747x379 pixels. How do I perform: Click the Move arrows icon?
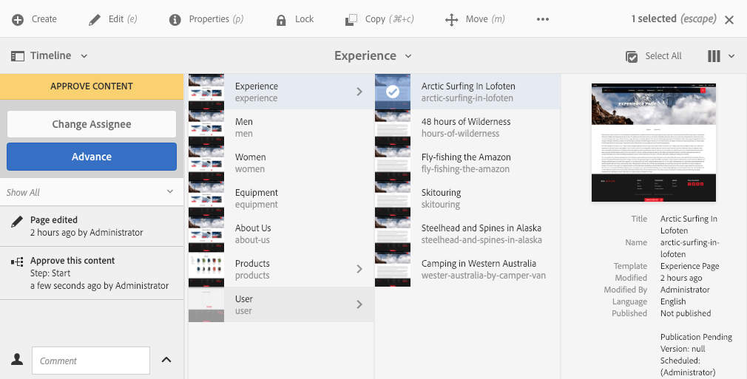tap(452, 19)
